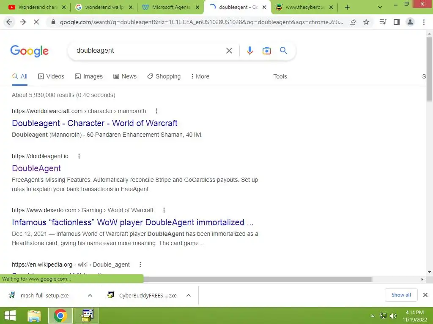Select the All results tab
The width and height of the screenshot is (433, 324).
click(x=19, y=76)
